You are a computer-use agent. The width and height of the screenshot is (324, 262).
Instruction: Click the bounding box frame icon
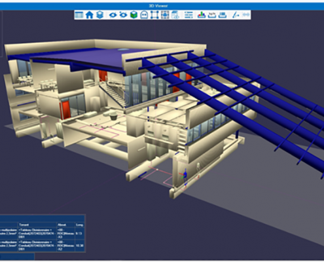click(x=154, y=15)
